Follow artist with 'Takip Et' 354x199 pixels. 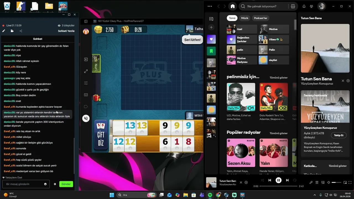(339, 135)
